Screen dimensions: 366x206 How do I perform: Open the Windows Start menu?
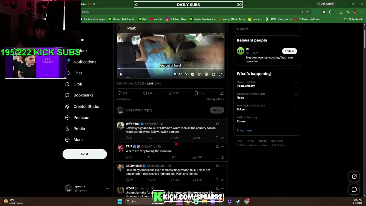pyautogui.click(x=120, y=201)
